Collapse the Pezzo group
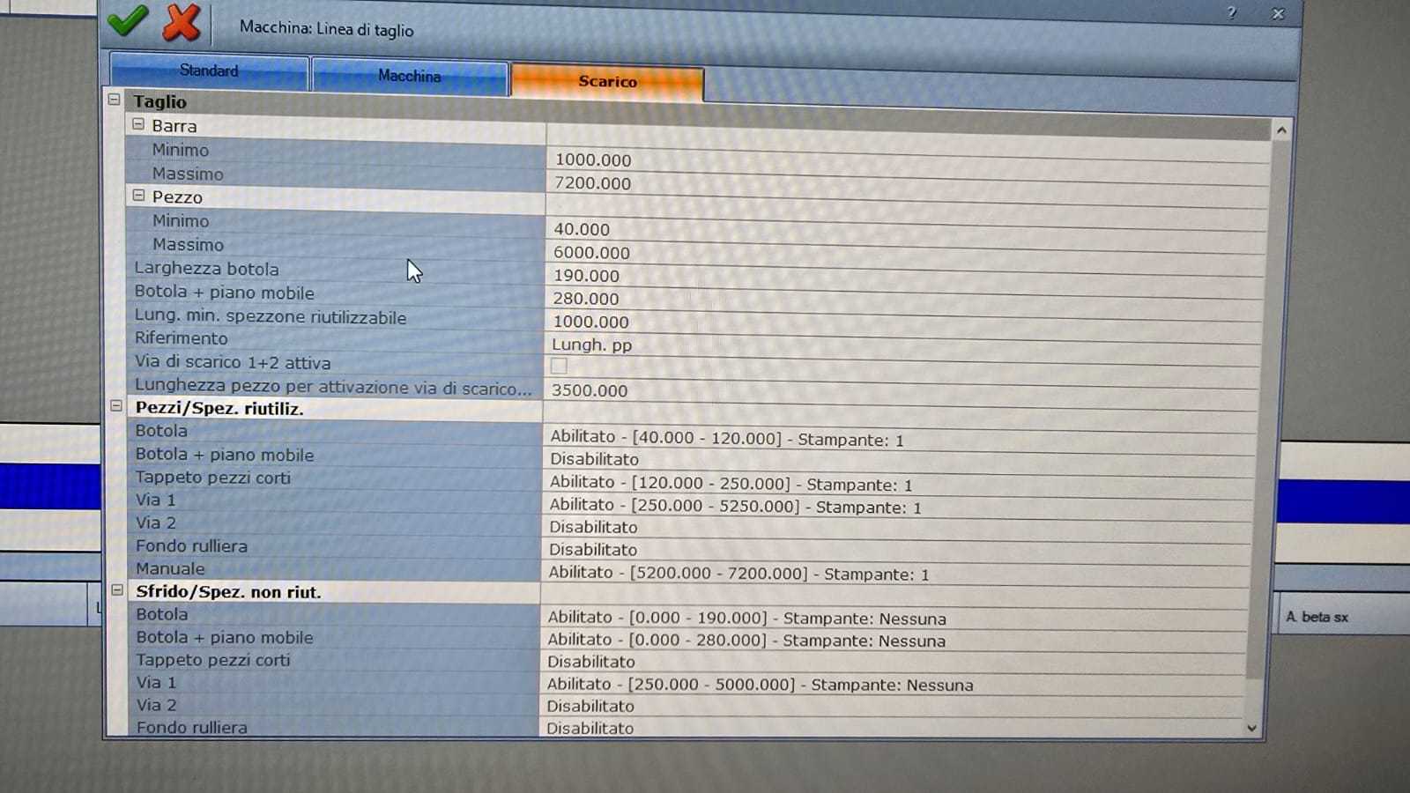The width and height of the screenshot is (1410, 793). pyautogui.click(x=138, y=196)
